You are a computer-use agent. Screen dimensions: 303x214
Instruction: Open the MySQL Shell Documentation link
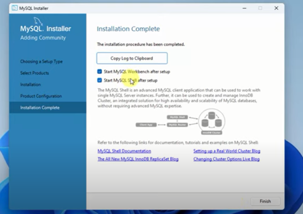124,151
